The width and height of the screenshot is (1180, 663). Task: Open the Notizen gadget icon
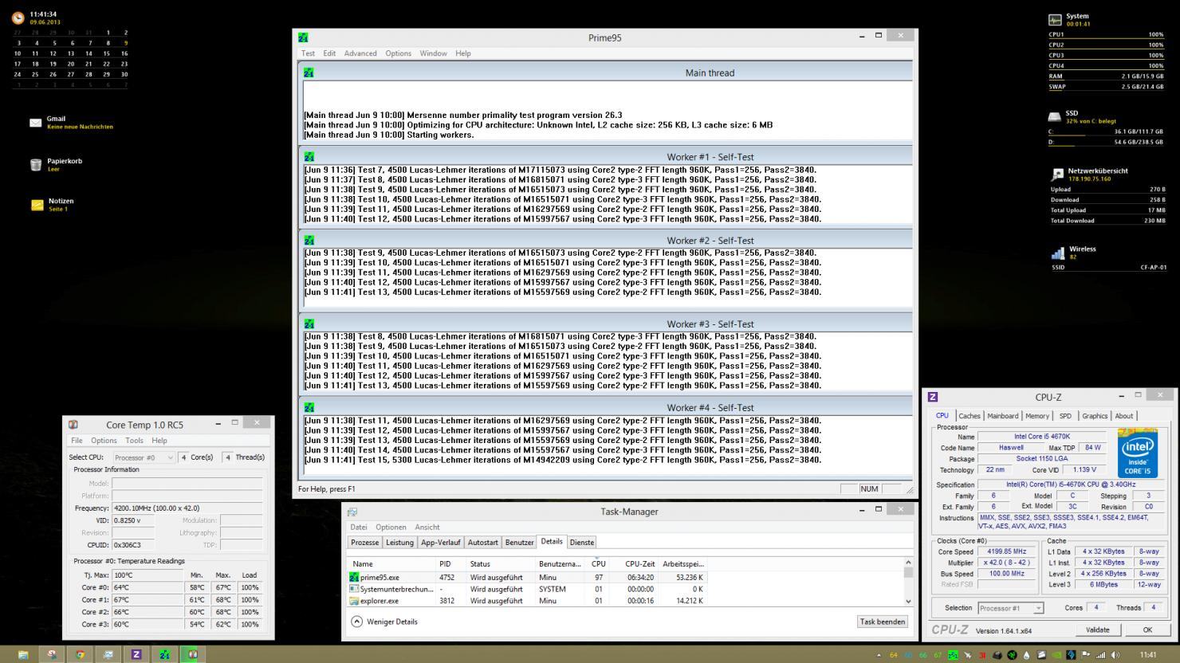pyautogui.click(x=37, y=205)
